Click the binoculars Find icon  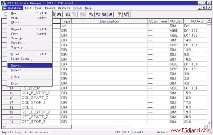point(59,14)
